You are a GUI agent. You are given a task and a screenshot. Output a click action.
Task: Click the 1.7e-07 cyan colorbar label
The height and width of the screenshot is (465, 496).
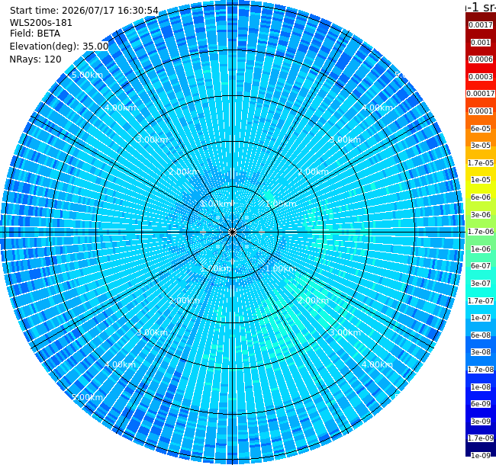click(481, 301)
